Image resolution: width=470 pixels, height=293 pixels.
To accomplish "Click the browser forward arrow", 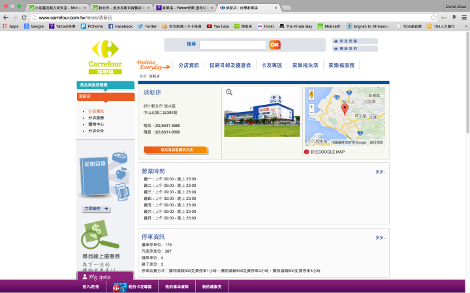I will point(14,18).
